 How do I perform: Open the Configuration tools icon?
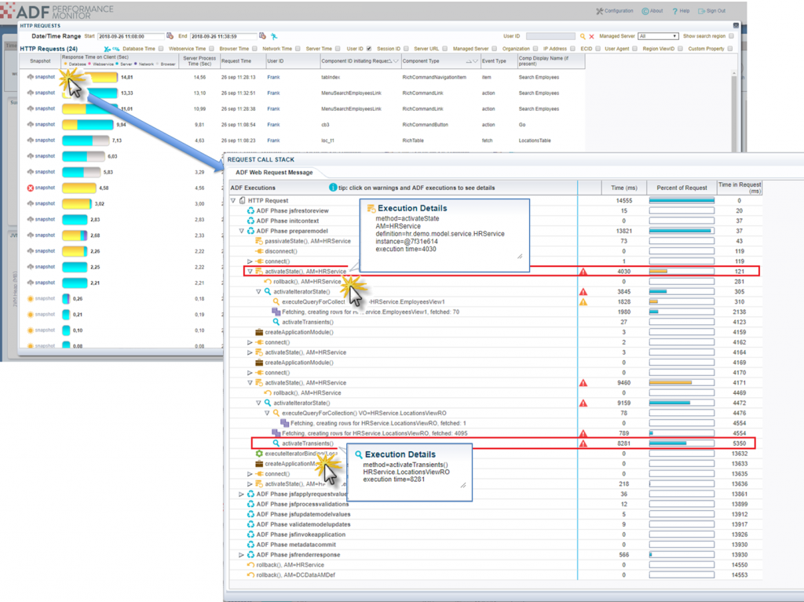point(600,11)
